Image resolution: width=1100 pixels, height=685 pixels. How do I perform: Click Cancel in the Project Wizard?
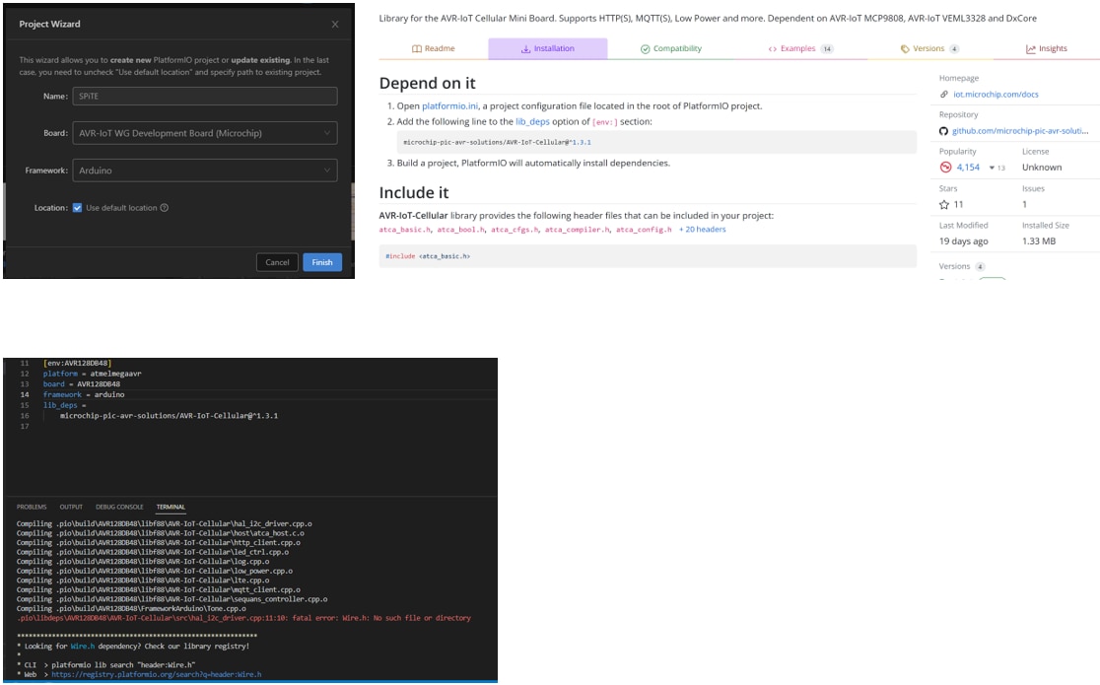277,262
